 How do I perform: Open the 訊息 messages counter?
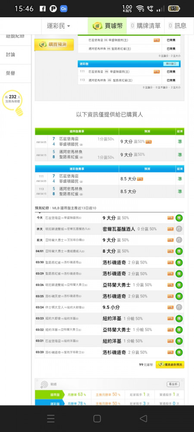click(177, 26)
